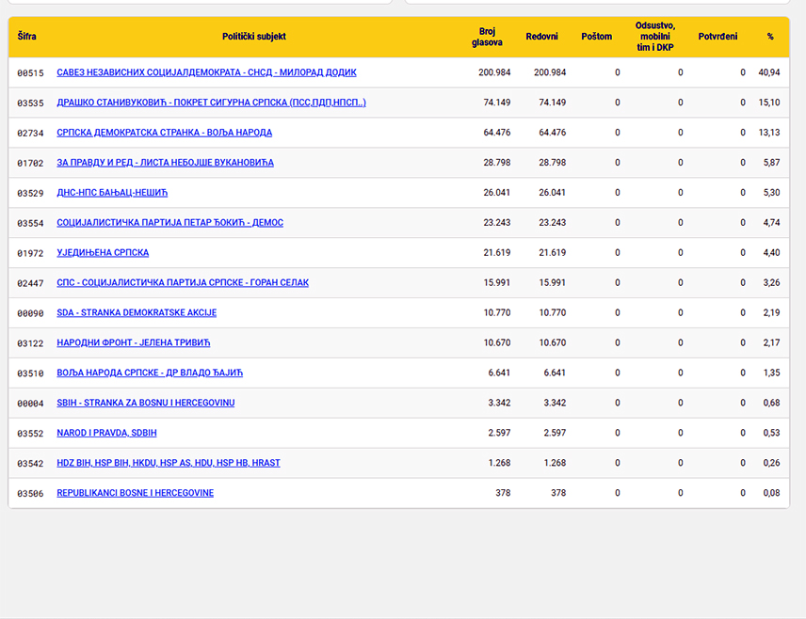Screen dimensions: 806x619
Task: Click the Poštom column header
Action: coord(597,37)
